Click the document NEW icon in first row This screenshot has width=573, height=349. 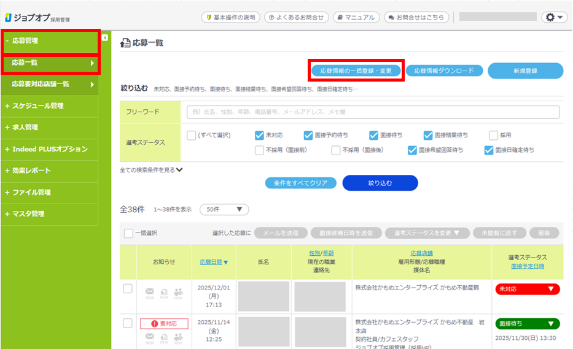click(164, 293)
